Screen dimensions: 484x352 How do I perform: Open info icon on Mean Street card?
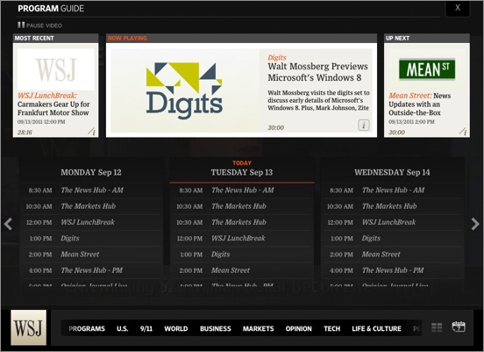pyautogui.click(x=463, y=132)
